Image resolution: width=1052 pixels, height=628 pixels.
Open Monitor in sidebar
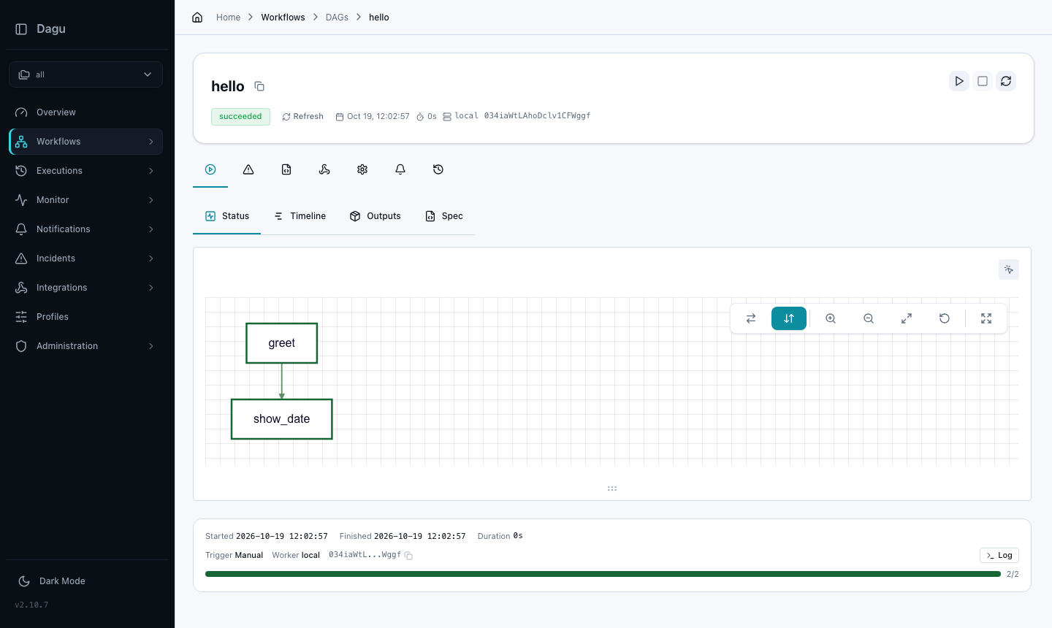pyautogui.click(x=85, y=200)
